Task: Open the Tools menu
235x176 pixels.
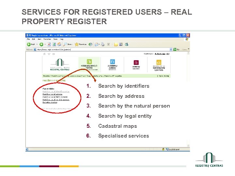Action: [x=55, y=39]
